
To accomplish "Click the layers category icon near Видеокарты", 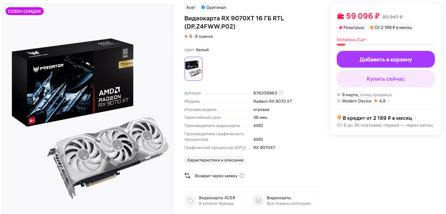I will pos(258,200).
